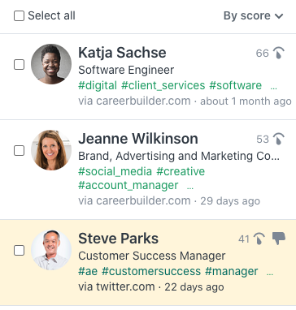Open Jeanne Wilkinson's candidate name link

pyautogui.click(x=138, y=139)
